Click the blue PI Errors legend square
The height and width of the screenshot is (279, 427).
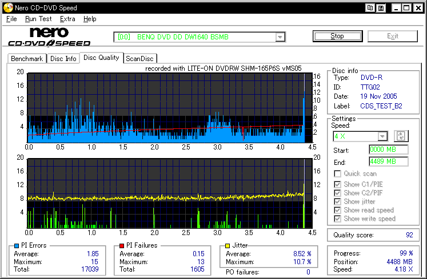(x=15, y=245)
